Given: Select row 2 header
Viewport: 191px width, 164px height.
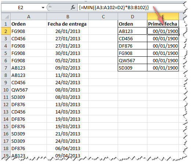Looking at the screenshot, I should coord(6,31).
